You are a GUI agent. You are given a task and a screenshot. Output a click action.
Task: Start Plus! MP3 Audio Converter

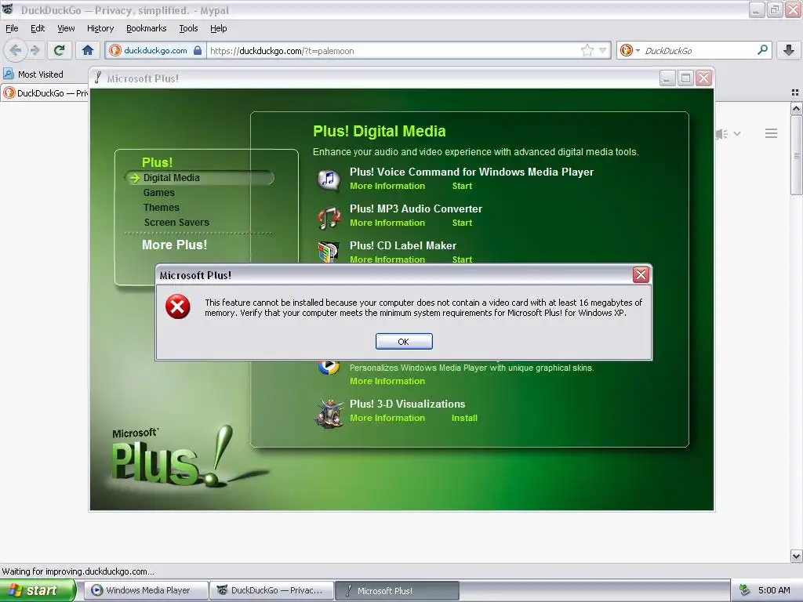(462, 223)
